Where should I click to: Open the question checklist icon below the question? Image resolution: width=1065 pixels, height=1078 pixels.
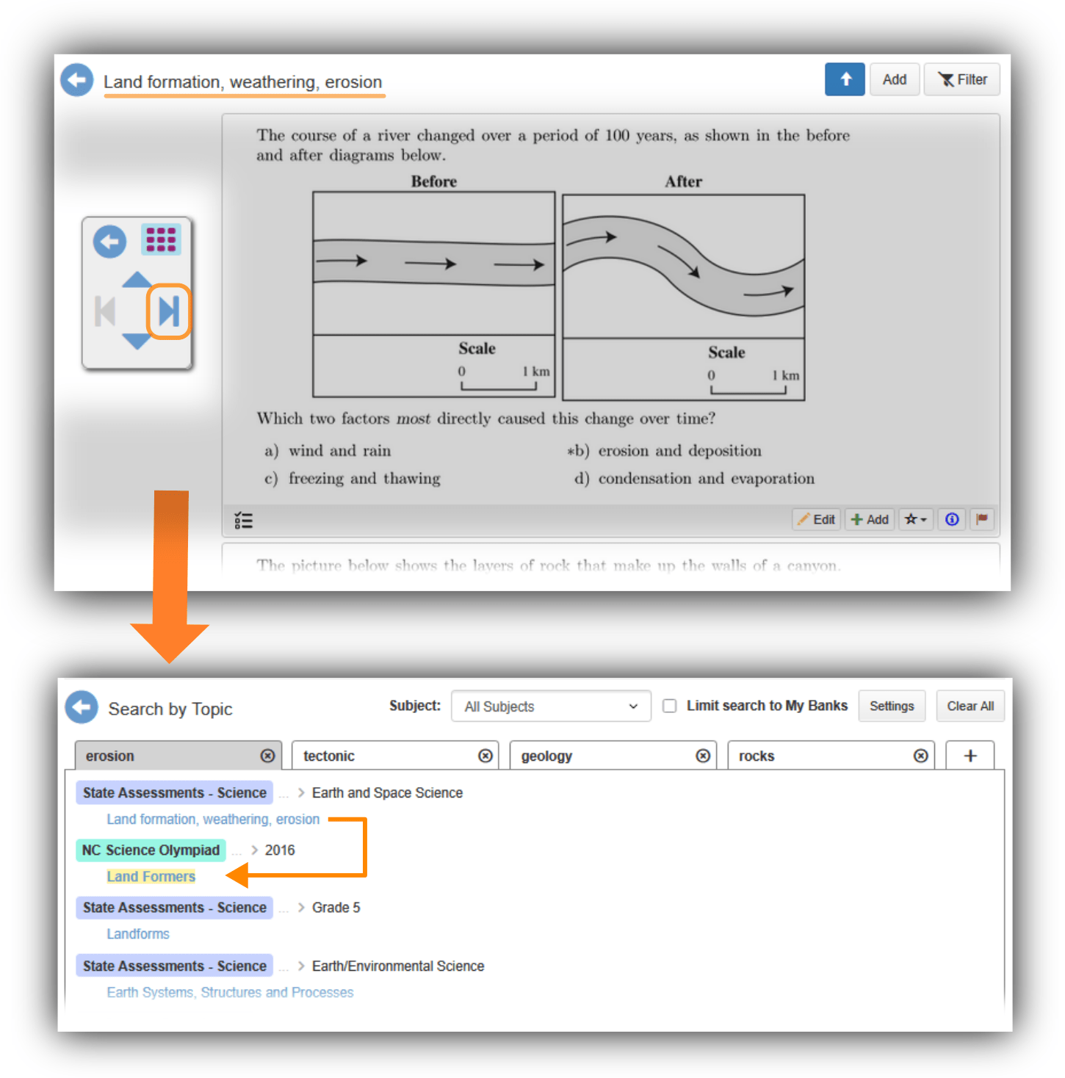[x=243, y=520]
